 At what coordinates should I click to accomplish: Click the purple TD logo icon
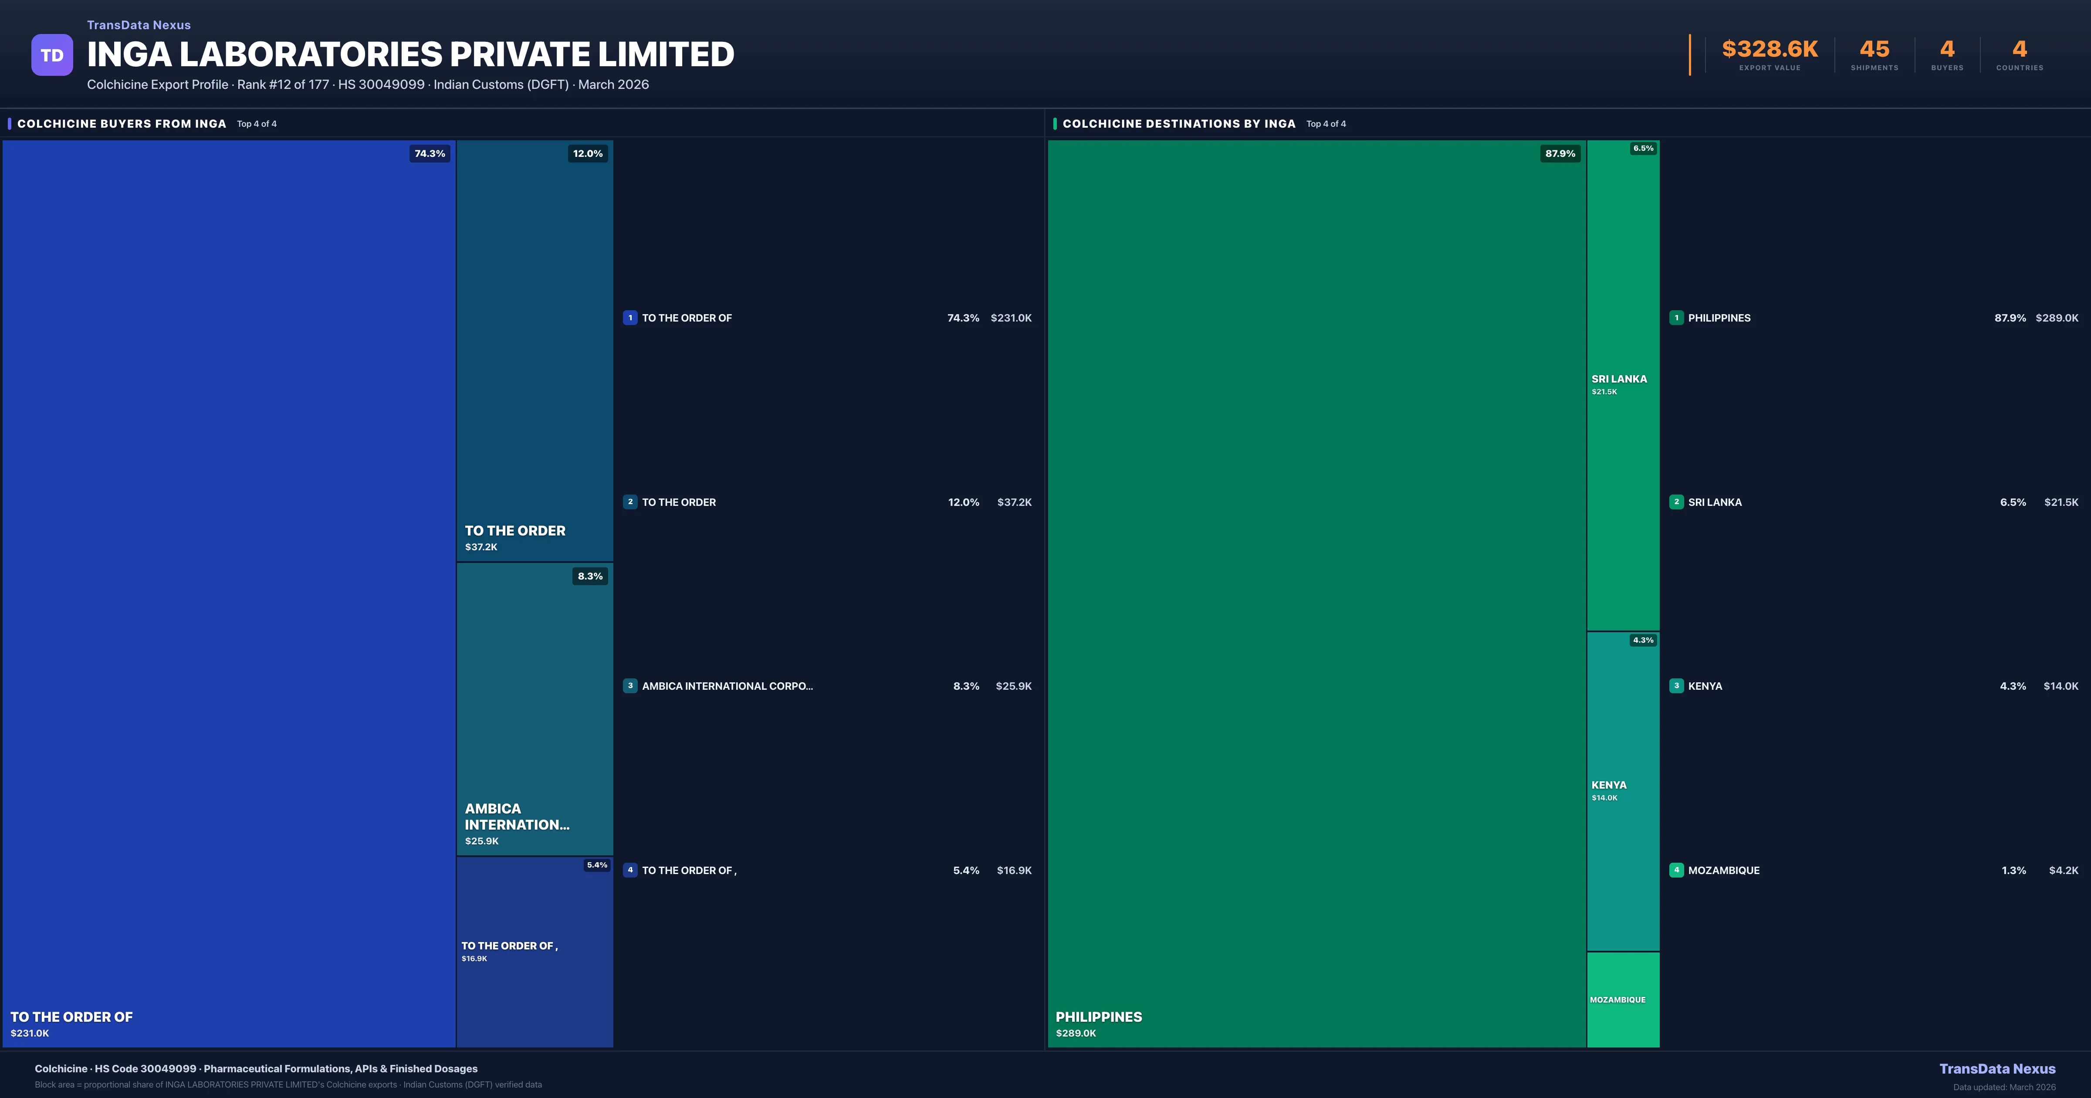[52, 55]
